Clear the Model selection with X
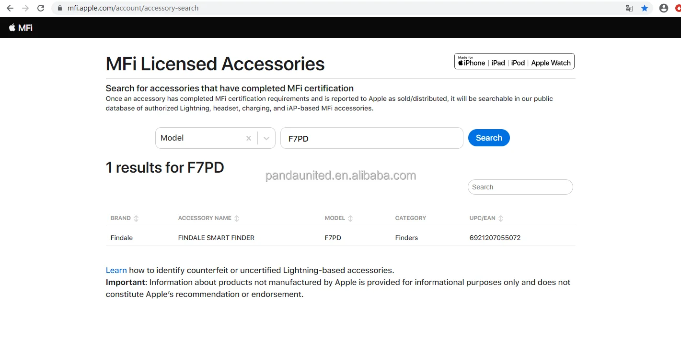681x352 pixels. coord(248,138)
